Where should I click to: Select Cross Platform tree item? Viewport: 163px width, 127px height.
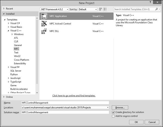[x=21, y=60]
